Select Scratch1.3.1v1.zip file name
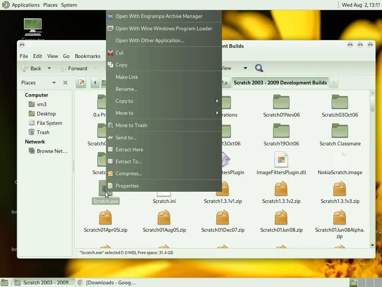Screen dimensions: 382x287 [x=223, y=201]
